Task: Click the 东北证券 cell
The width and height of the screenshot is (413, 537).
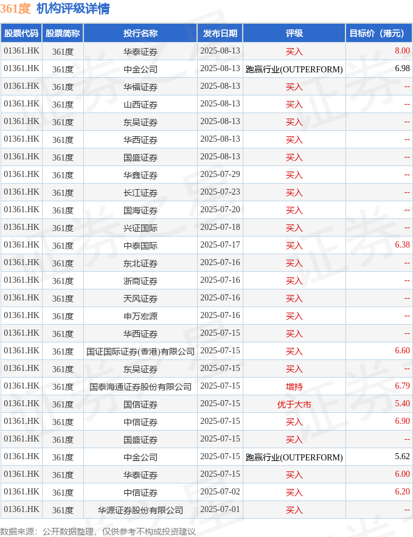Action: pyautogui.click(x=141, y=263)
